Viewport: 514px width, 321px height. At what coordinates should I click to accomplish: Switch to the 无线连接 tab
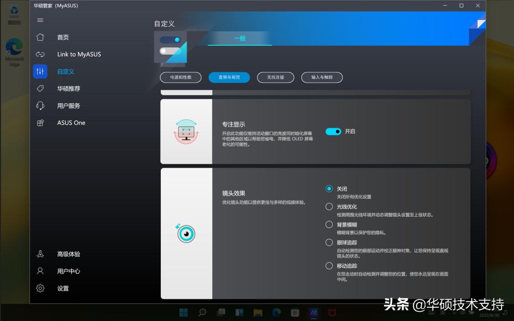tap(275, 77)
